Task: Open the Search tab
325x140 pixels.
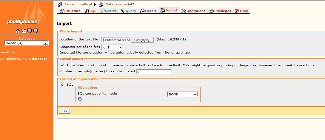Action: click(x=108, y=11)
